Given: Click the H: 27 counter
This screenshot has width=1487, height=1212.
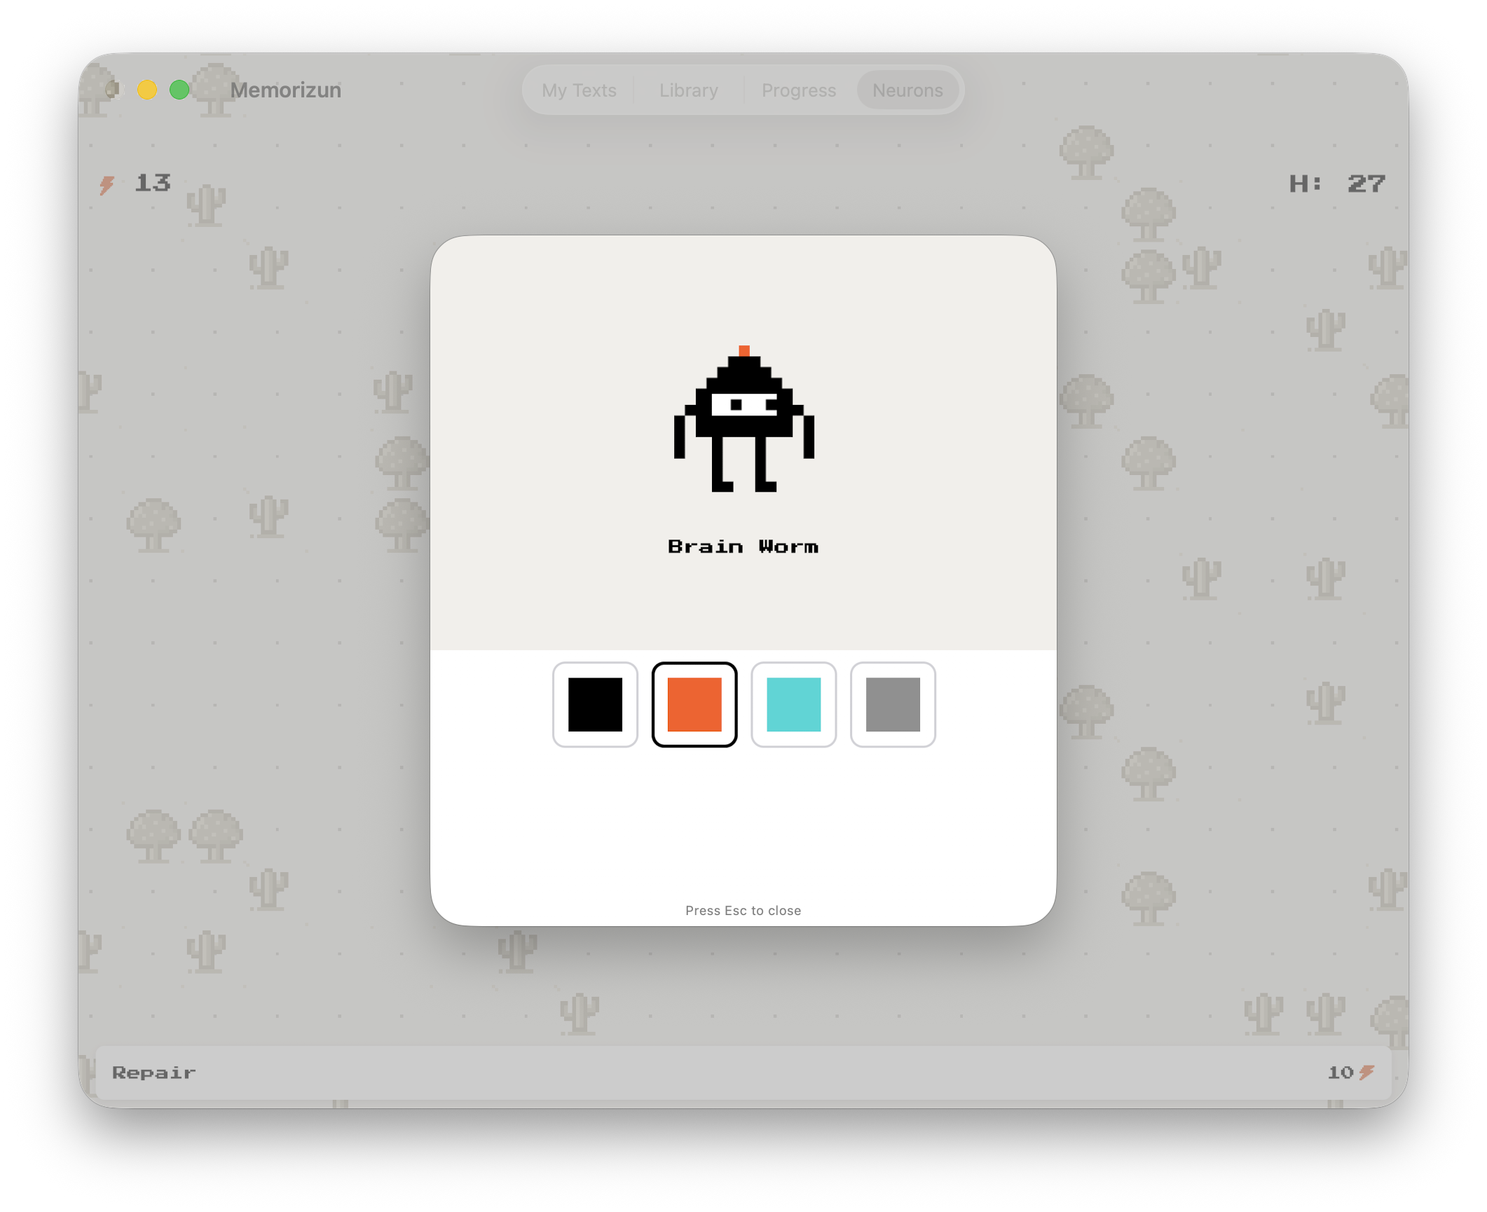Looking at the screenshot, I should pyautogui.click(x=1337, y=184).
